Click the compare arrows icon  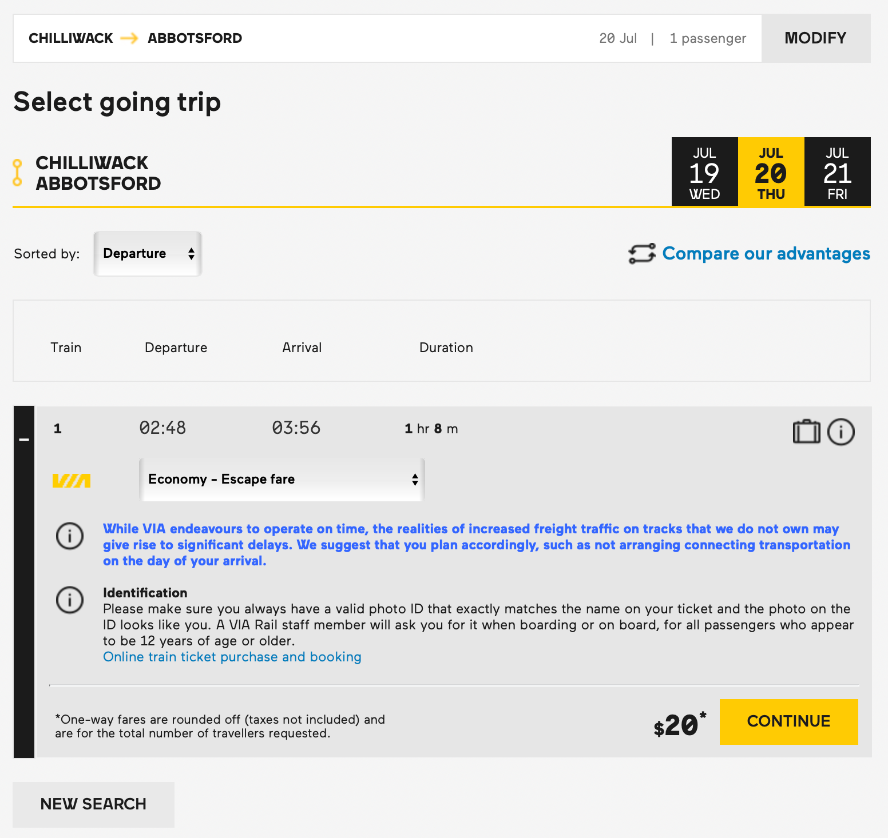[x=642, y=254]
